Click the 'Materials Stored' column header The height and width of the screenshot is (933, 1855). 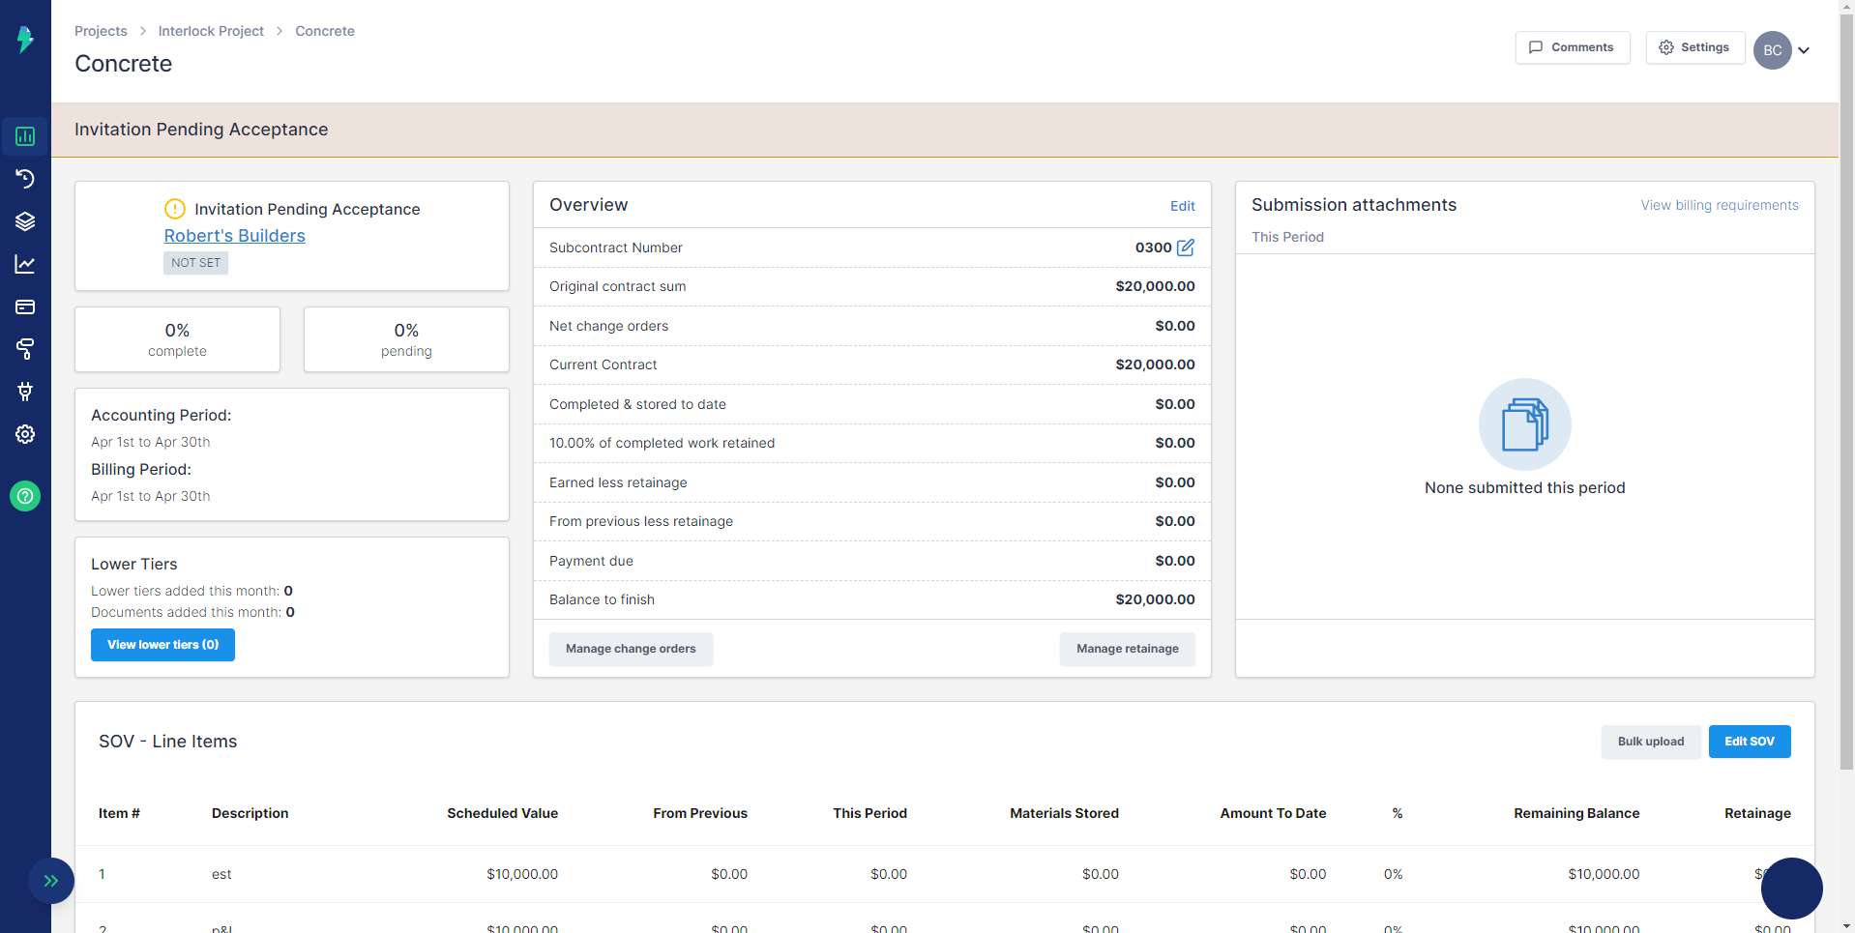[x=1064, y=813]
